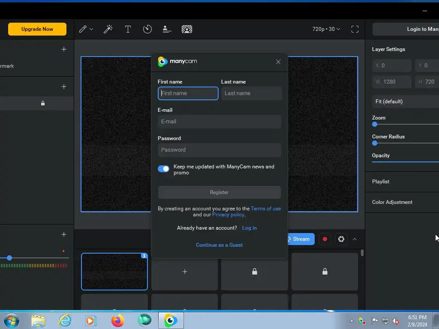
Task: Launch Internet Explorer from taskbar
Action: [65, 320]
